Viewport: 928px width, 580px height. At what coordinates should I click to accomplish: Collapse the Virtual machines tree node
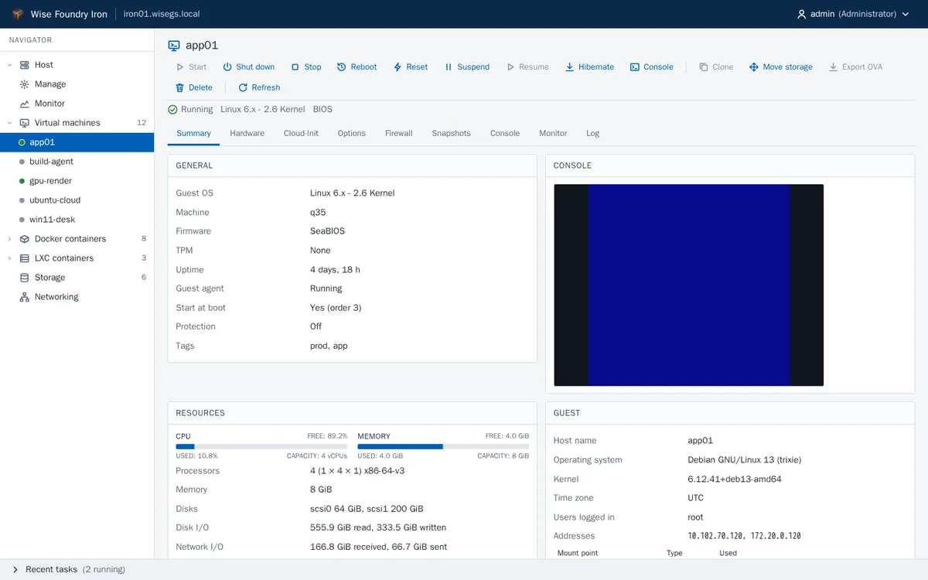(x=10, y=123)
